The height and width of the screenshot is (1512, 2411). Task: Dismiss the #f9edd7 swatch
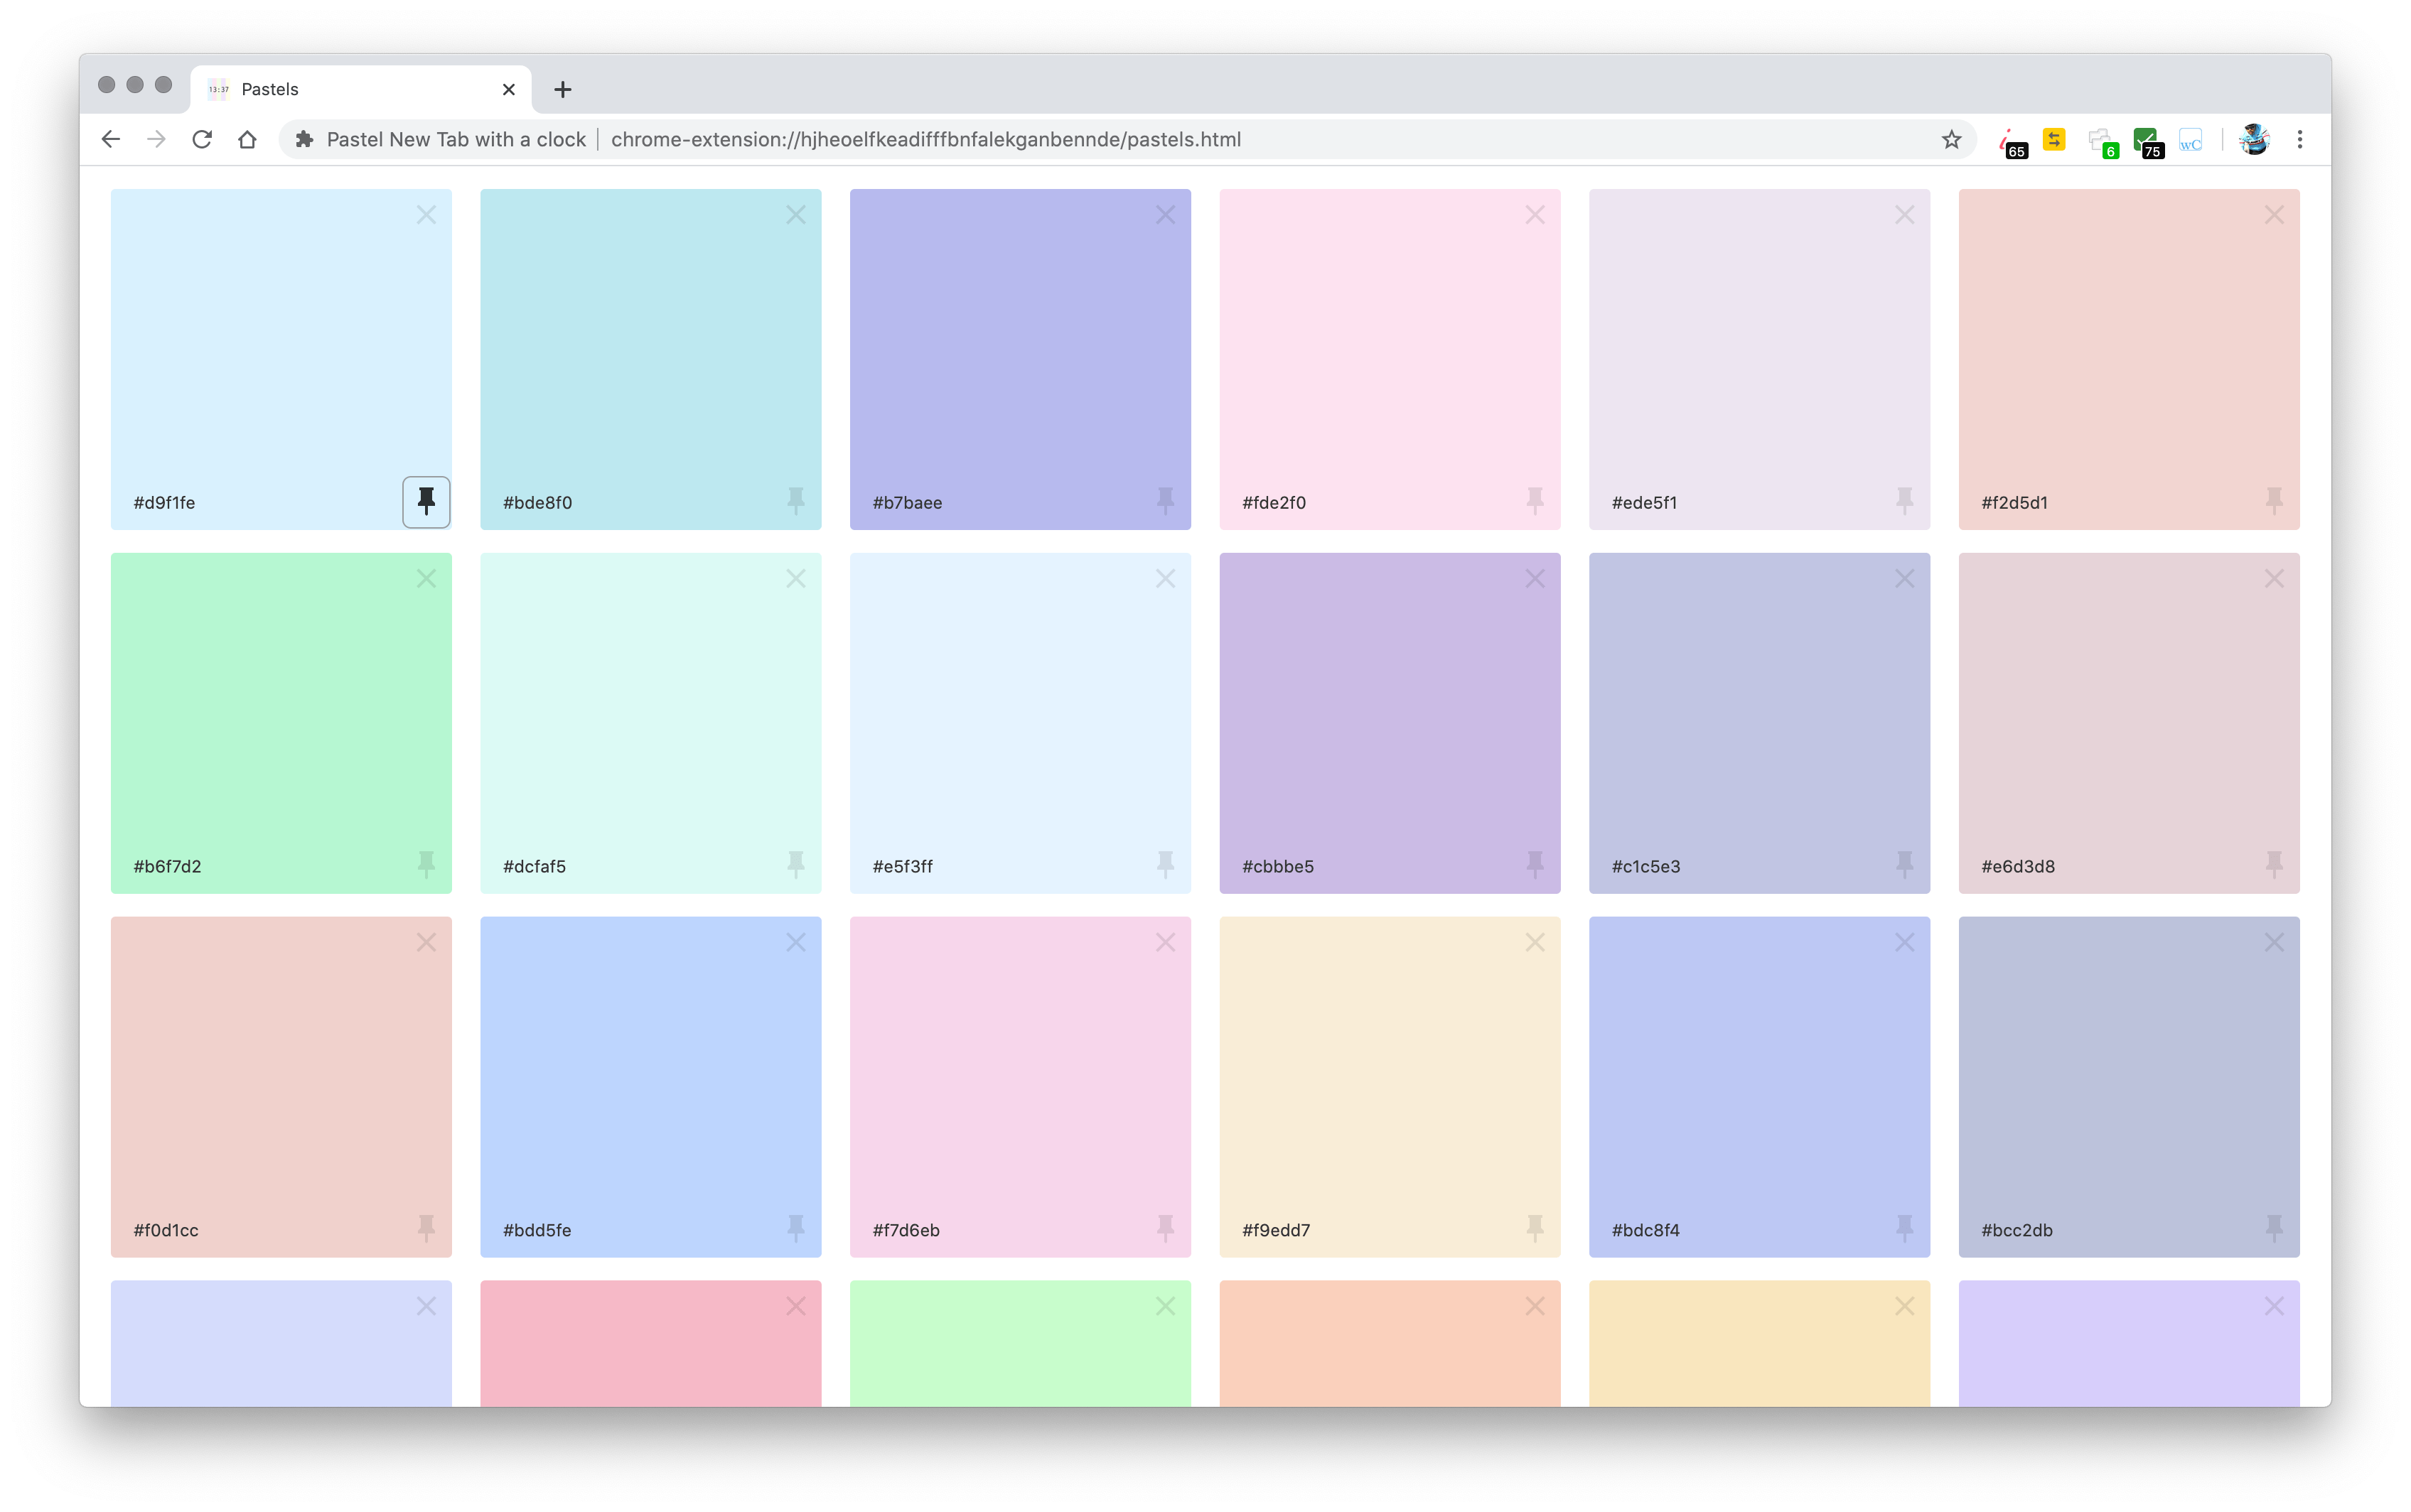pos(1534,941)
